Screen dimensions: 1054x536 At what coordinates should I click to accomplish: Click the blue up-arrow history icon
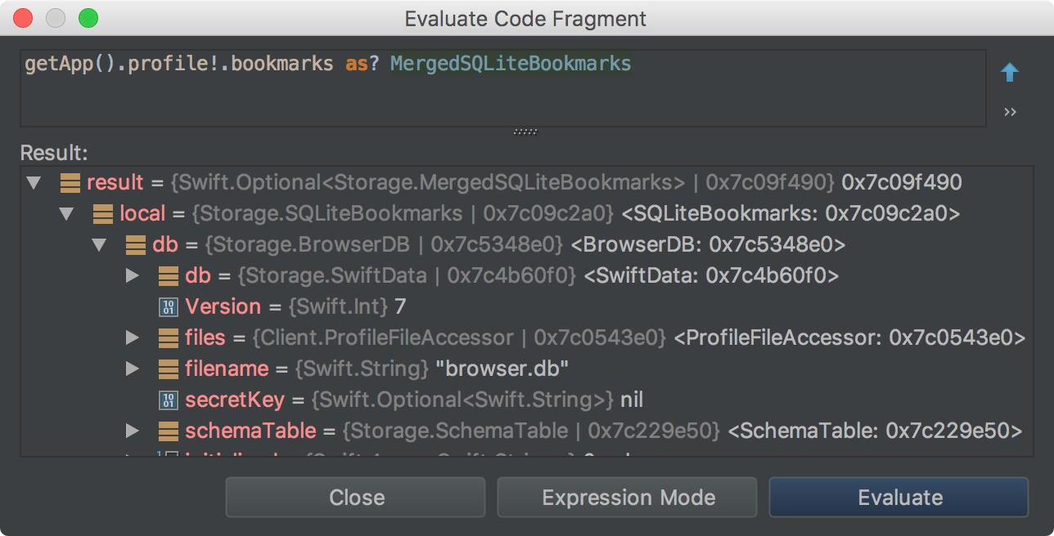tap(1010, 74)
